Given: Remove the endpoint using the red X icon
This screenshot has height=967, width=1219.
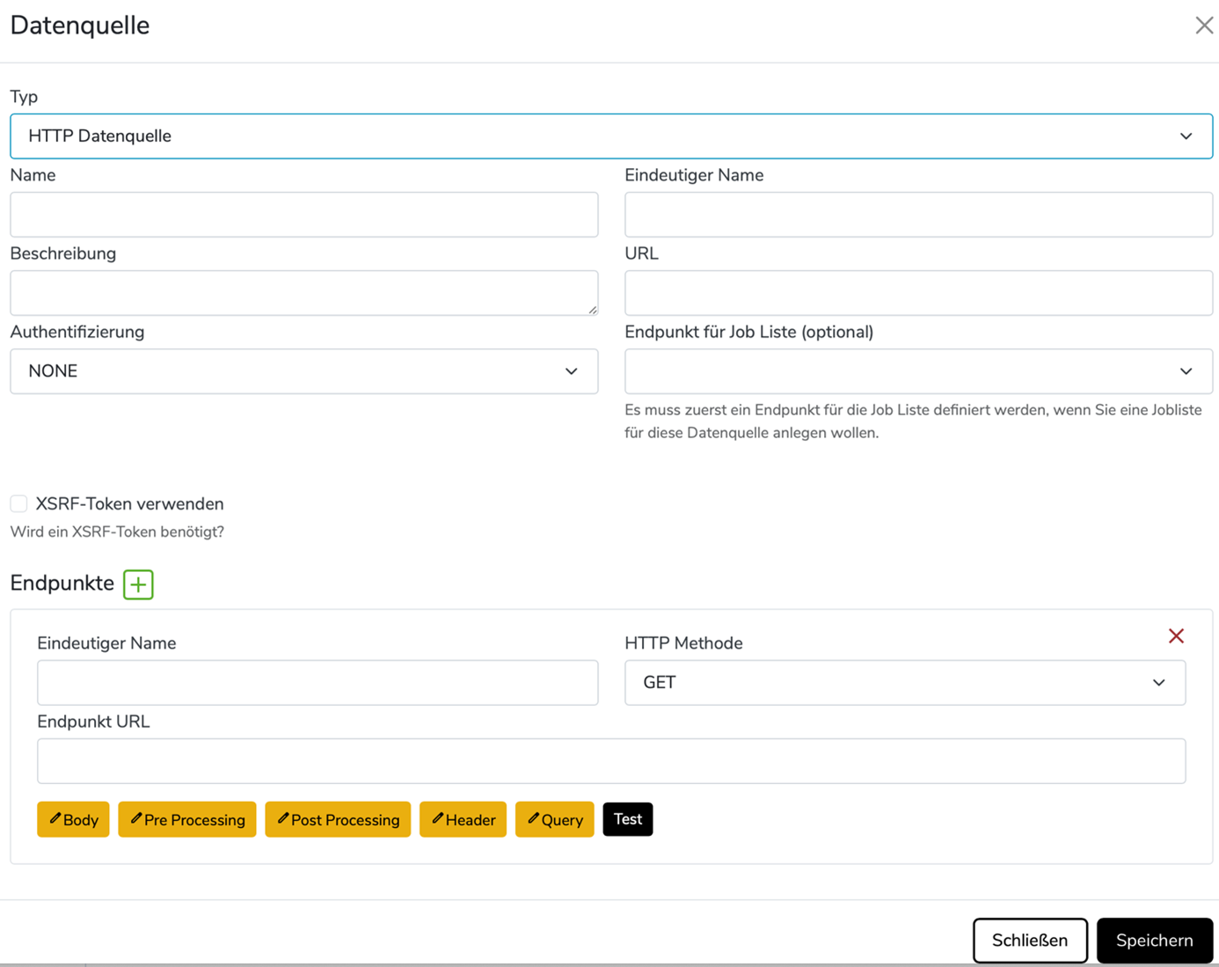Looking at the screenshot, I should 1176,636.
